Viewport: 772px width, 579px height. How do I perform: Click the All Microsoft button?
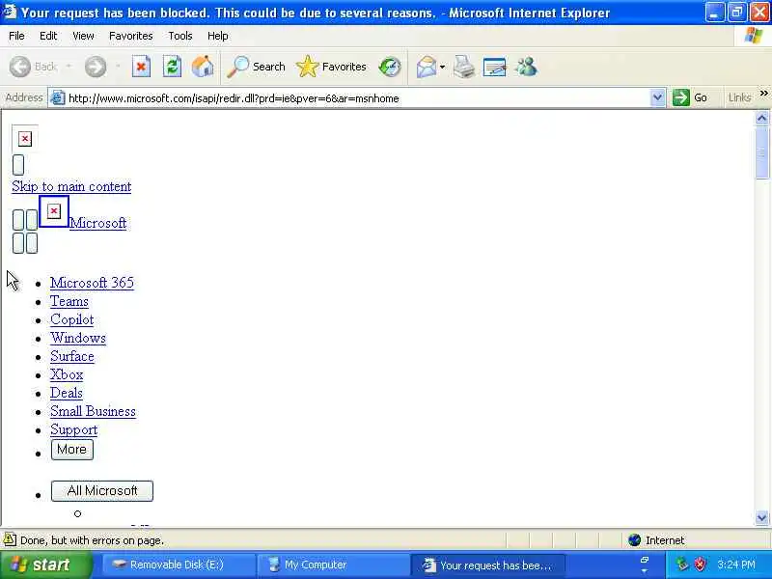102,491
